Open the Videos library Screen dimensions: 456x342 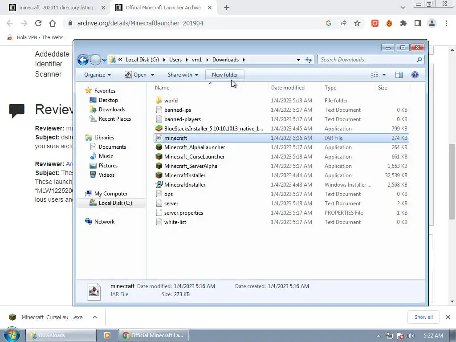click(x=106, y=175)
